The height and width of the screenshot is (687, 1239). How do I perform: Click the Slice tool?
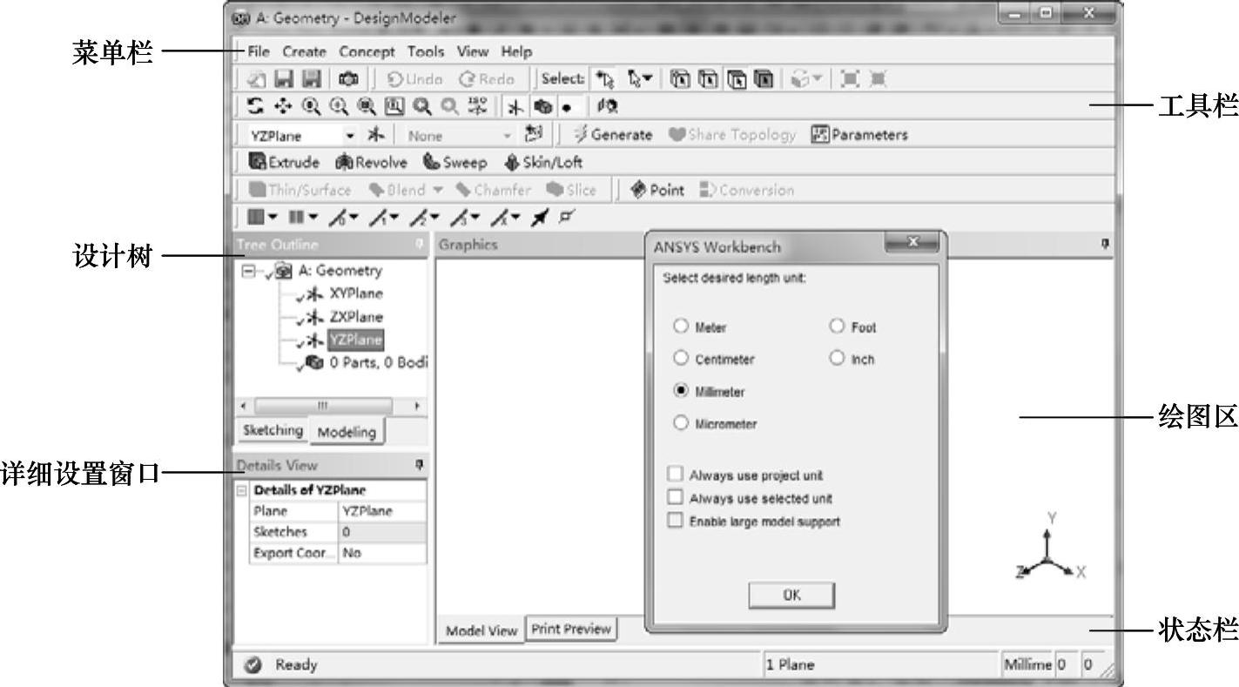[571, 190]
